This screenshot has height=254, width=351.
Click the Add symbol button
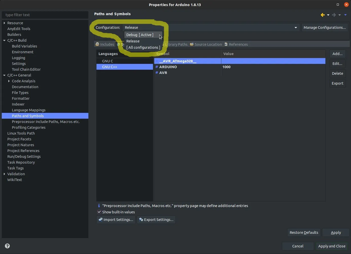[337, 54]
